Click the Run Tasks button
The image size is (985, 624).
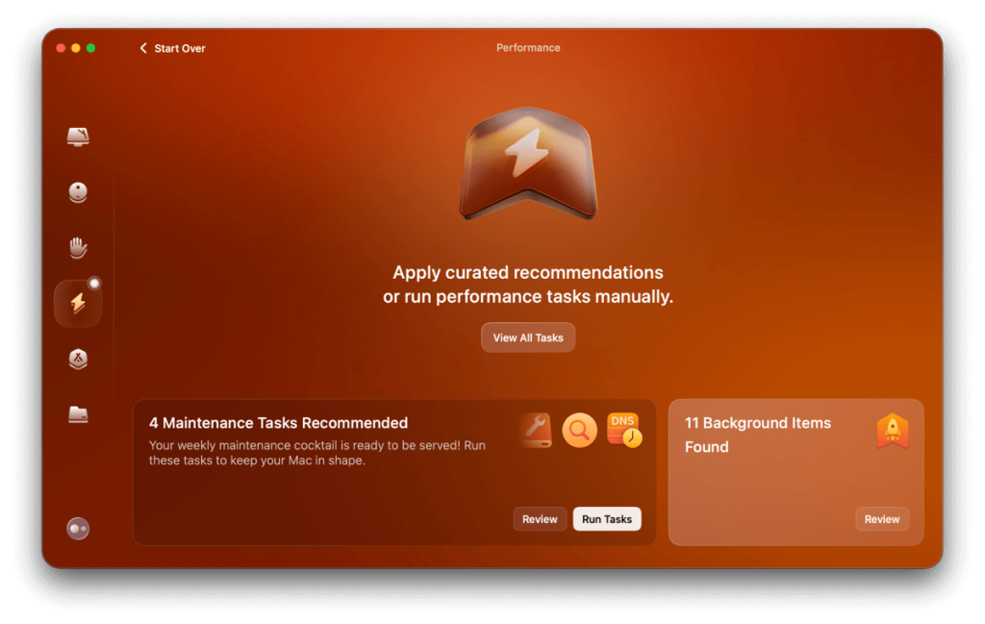click(x=607, y=519)
